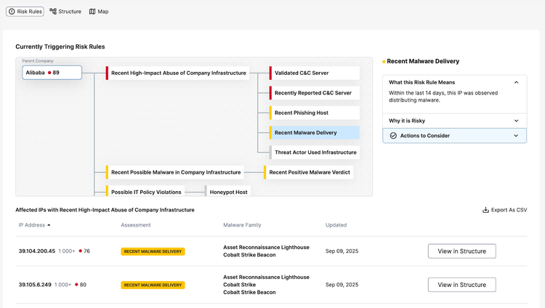Select the Honeypot Host rule node
This screenshot has height=308, width=545.
pyautogui.click(x=227, y=192)
